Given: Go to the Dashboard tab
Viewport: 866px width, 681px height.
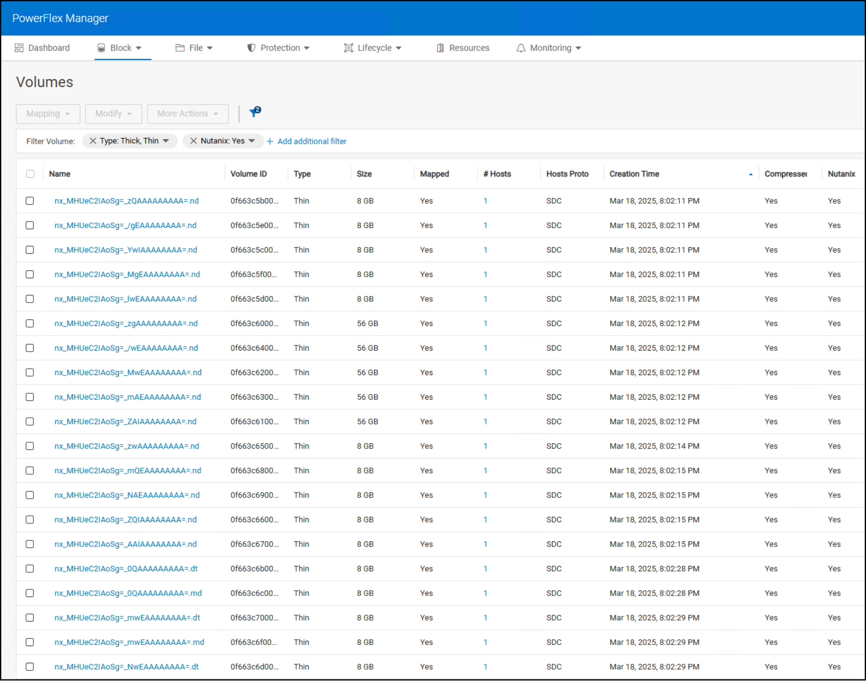Looking at the screenshot, I should click(x=42, y=48).
